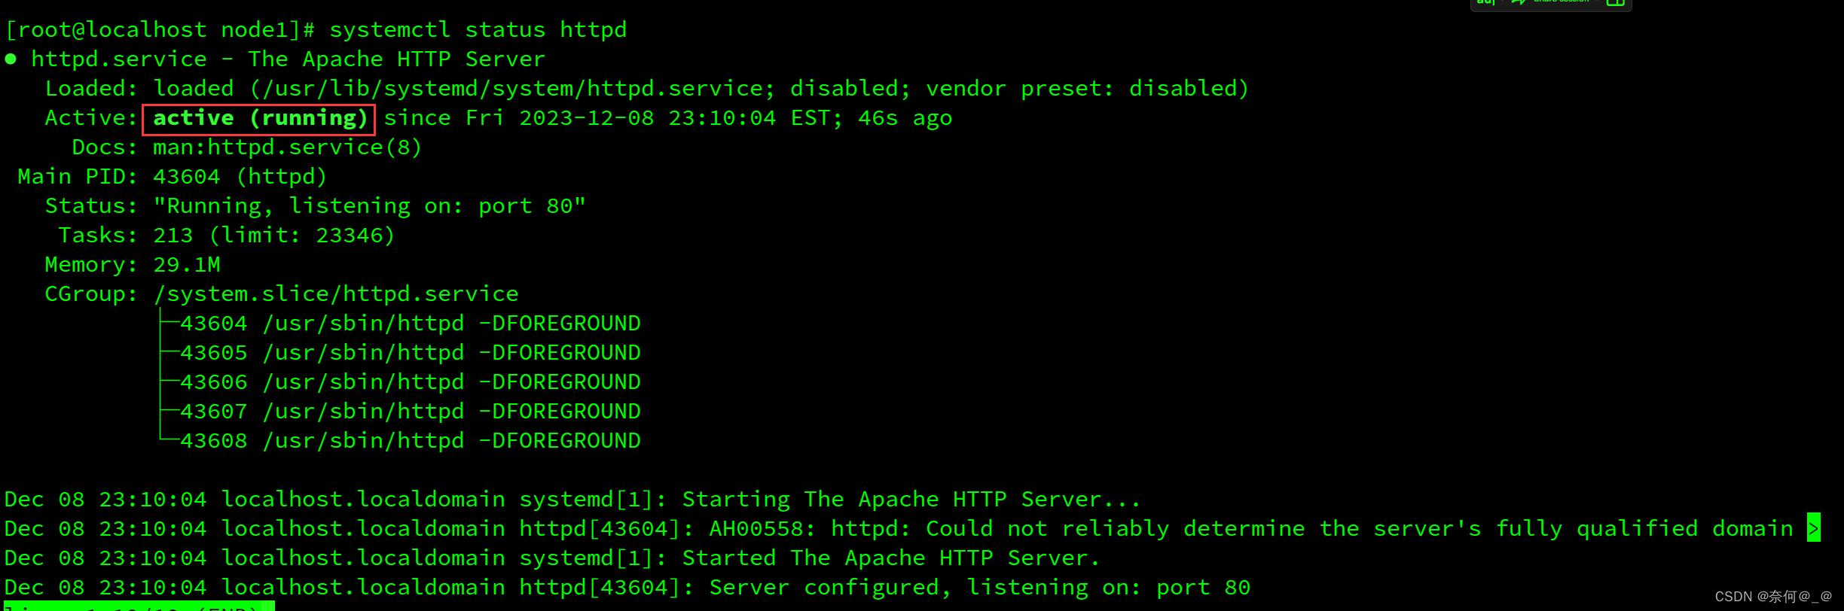Viewport: 1844px width, 611px height.
Task: Select process 43605 in the CGroup tree
Action: tap(214, 353)
